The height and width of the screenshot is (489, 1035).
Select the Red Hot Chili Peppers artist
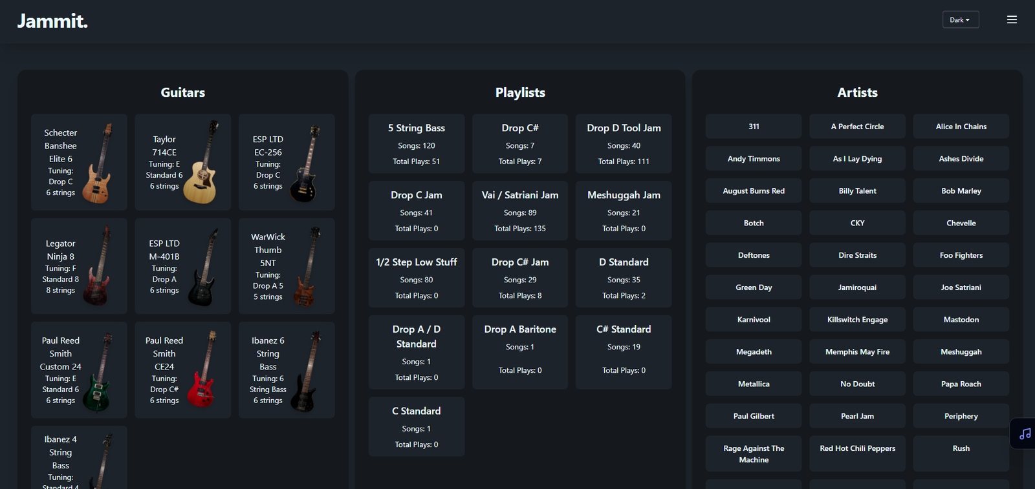[x=857, y=454]
